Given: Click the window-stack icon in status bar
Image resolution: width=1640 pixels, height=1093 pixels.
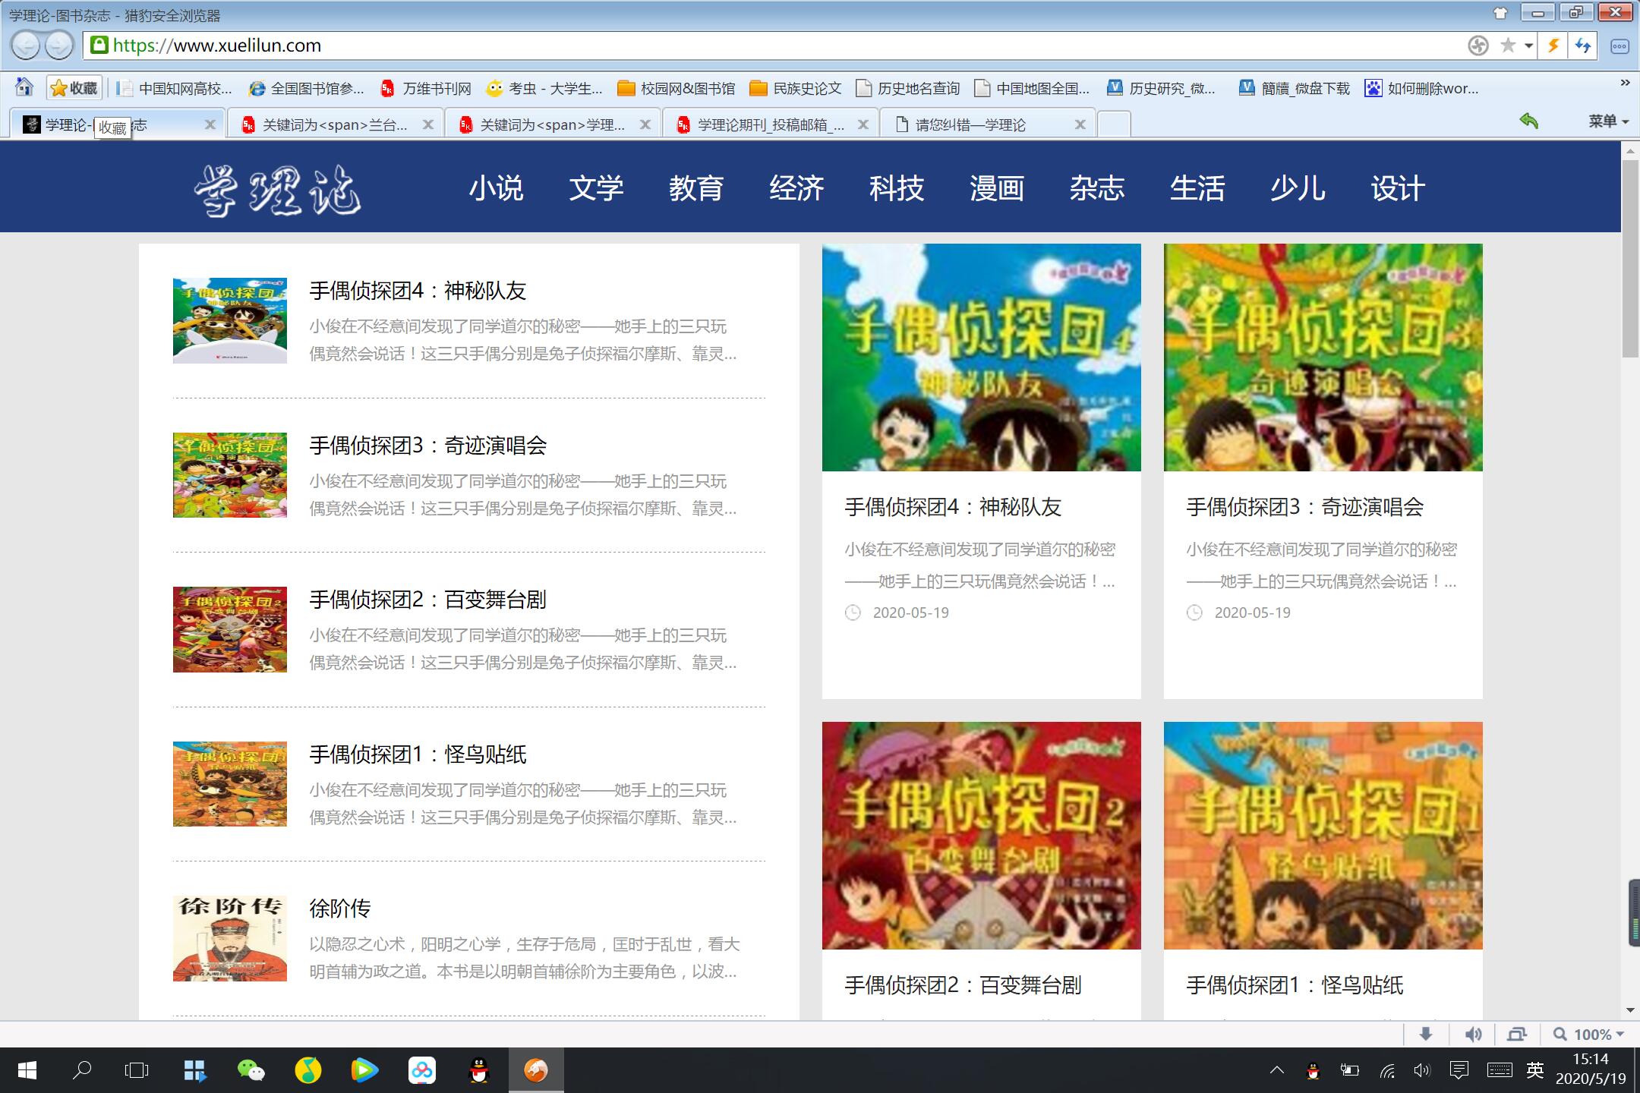Looking at the screenshot, I should 1517,1034.
